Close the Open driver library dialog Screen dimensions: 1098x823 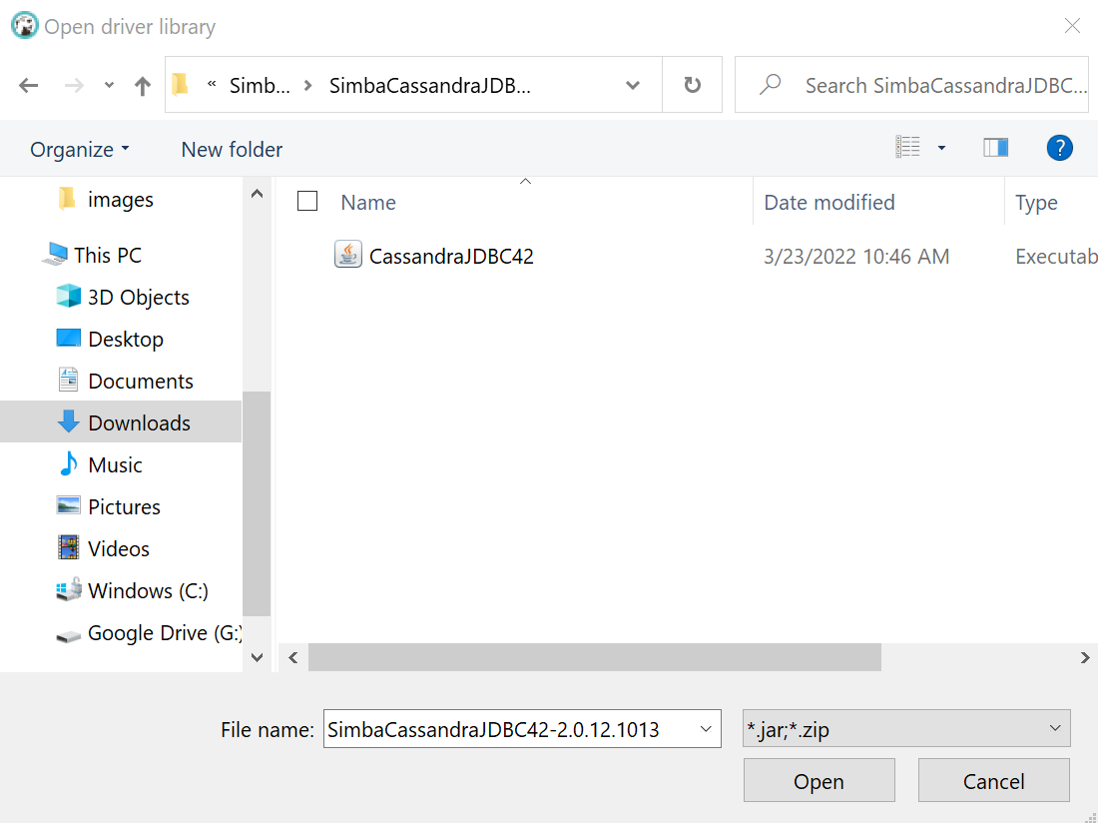click(1072, 26)
